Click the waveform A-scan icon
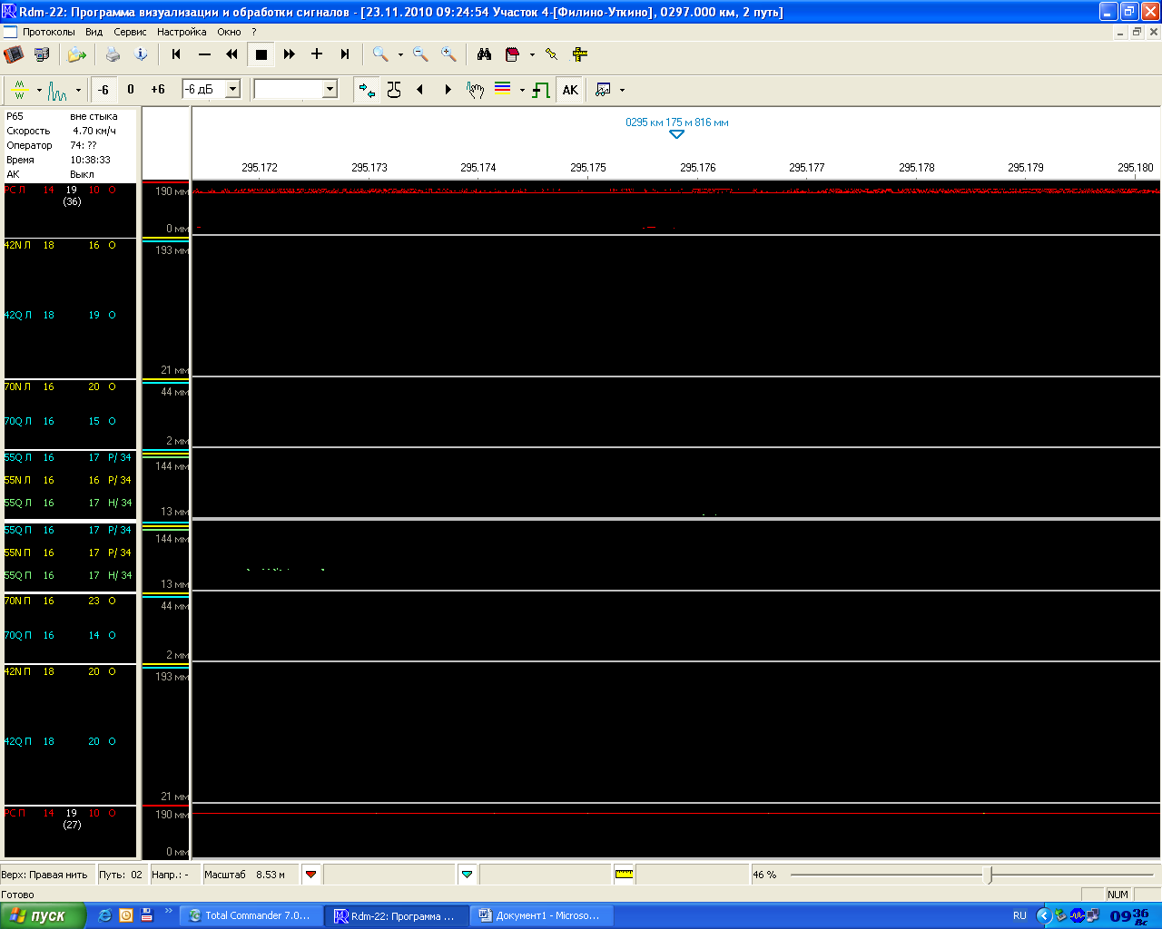 (58, 90)
